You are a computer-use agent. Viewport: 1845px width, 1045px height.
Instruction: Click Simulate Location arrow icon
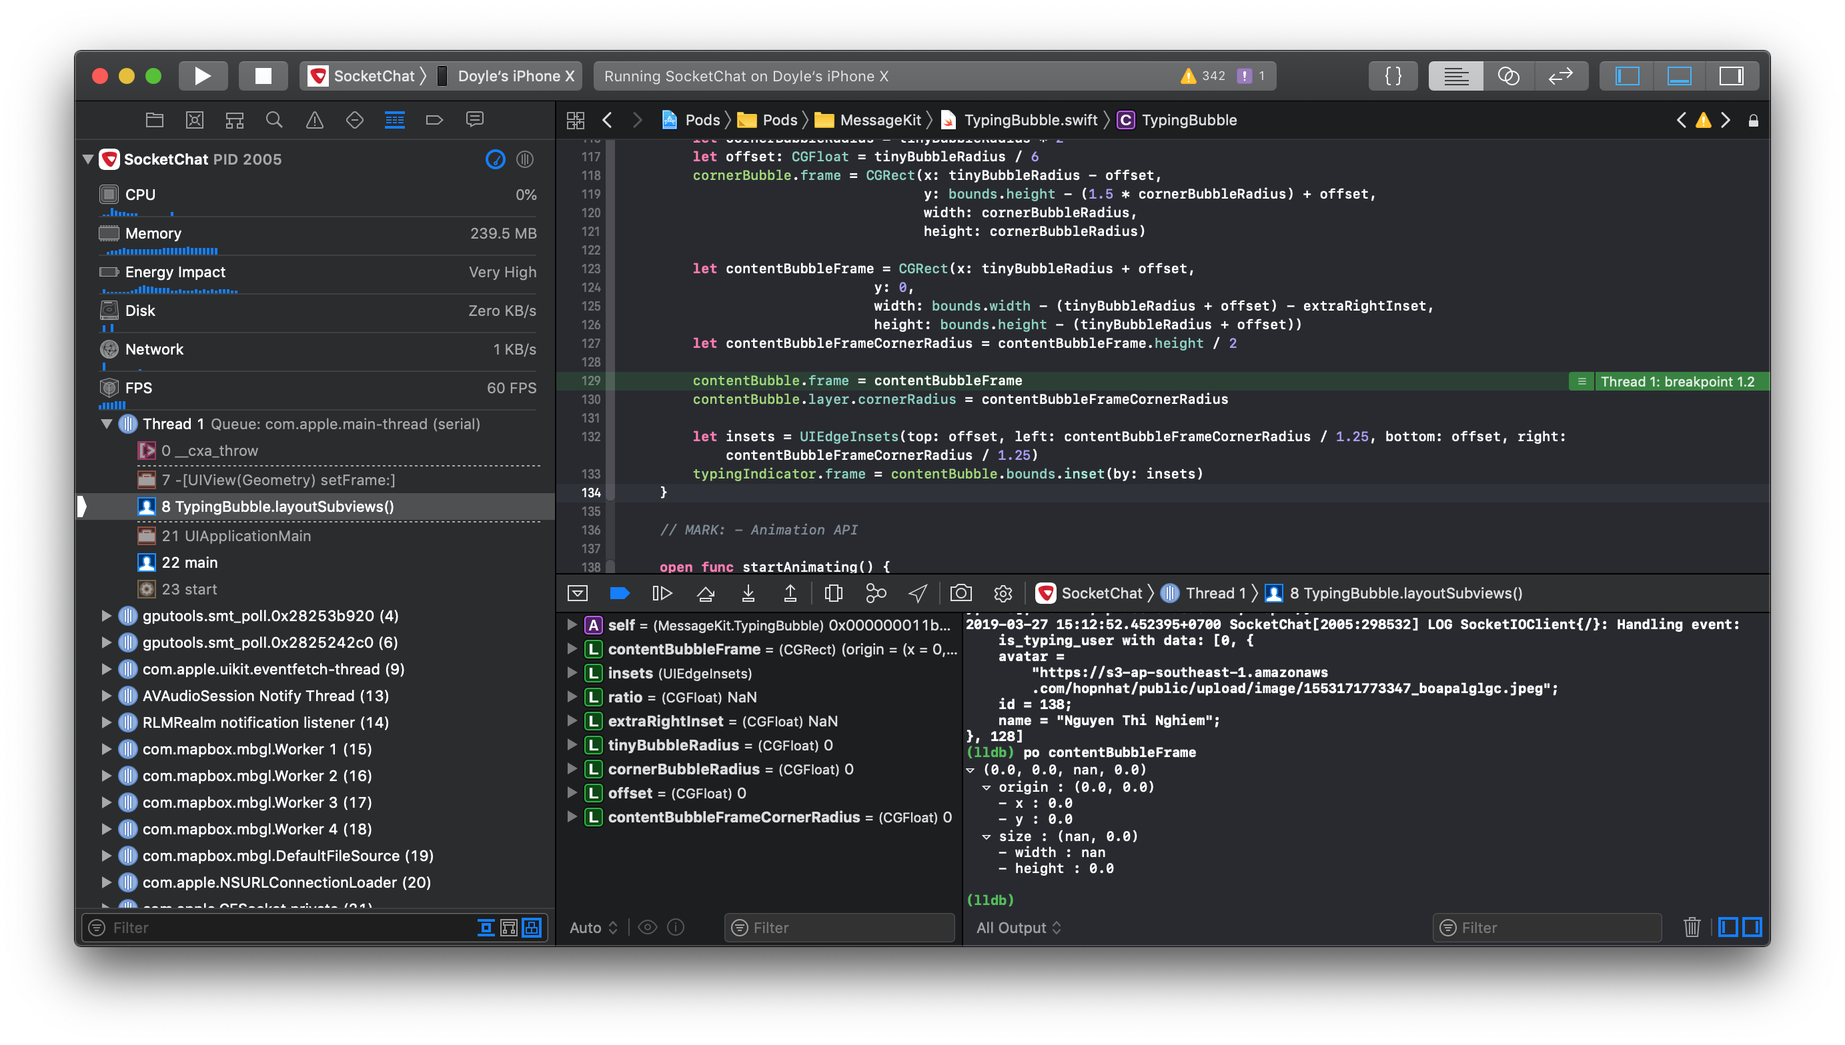(x=918, y=594)
